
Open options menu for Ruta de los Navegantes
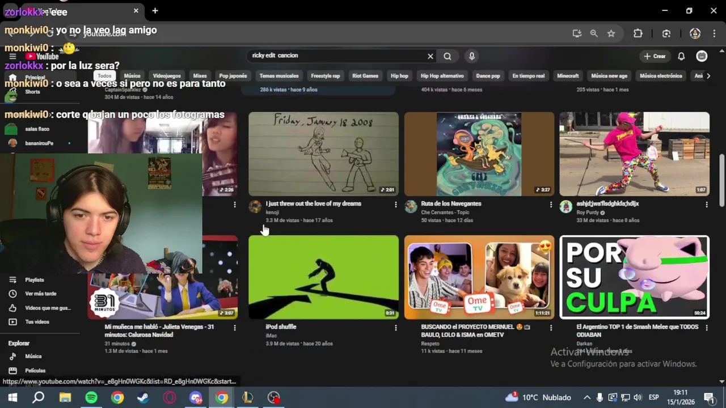[x=551, y=205]
